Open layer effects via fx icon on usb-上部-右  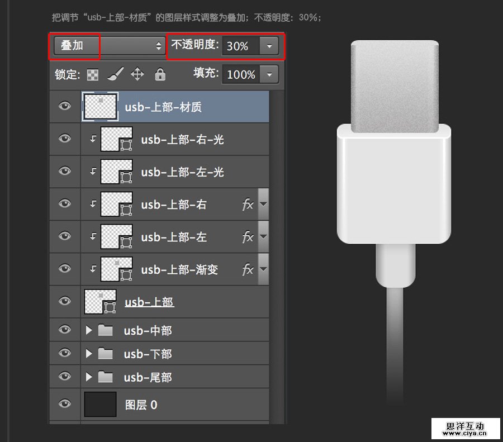(x=248, y=204)
